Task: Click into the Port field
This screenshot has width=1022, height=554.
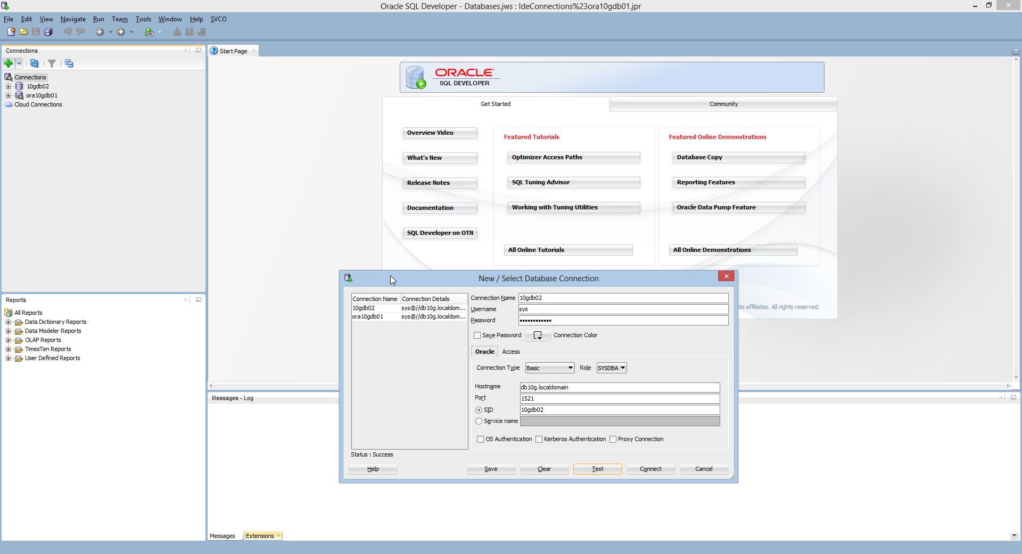Action: (x=620, y=399)
